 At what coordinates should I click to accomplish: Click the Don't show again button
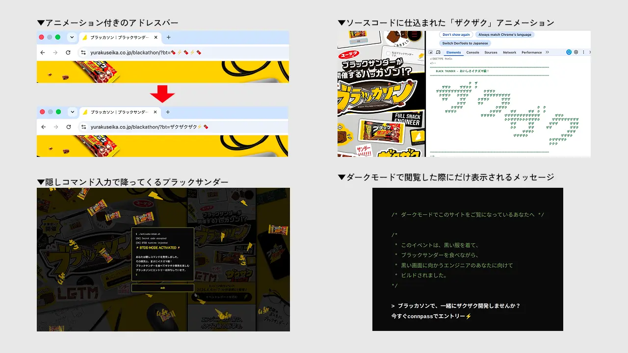(456, 35)
